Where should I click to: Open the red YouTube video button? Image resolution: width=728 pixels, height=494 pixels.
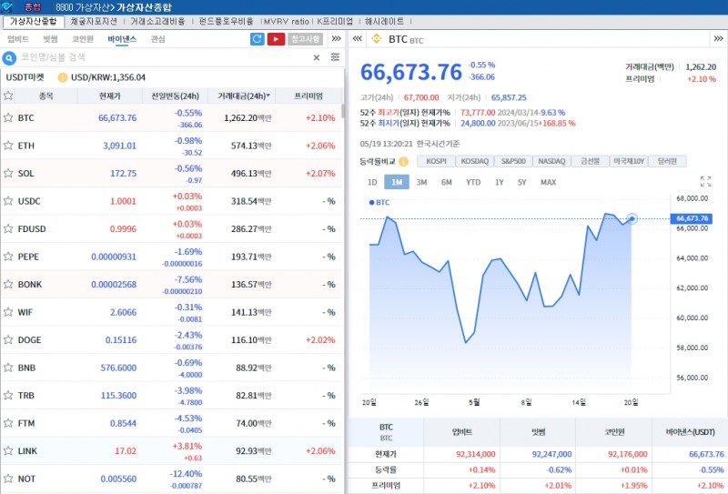tap(277, 39)
